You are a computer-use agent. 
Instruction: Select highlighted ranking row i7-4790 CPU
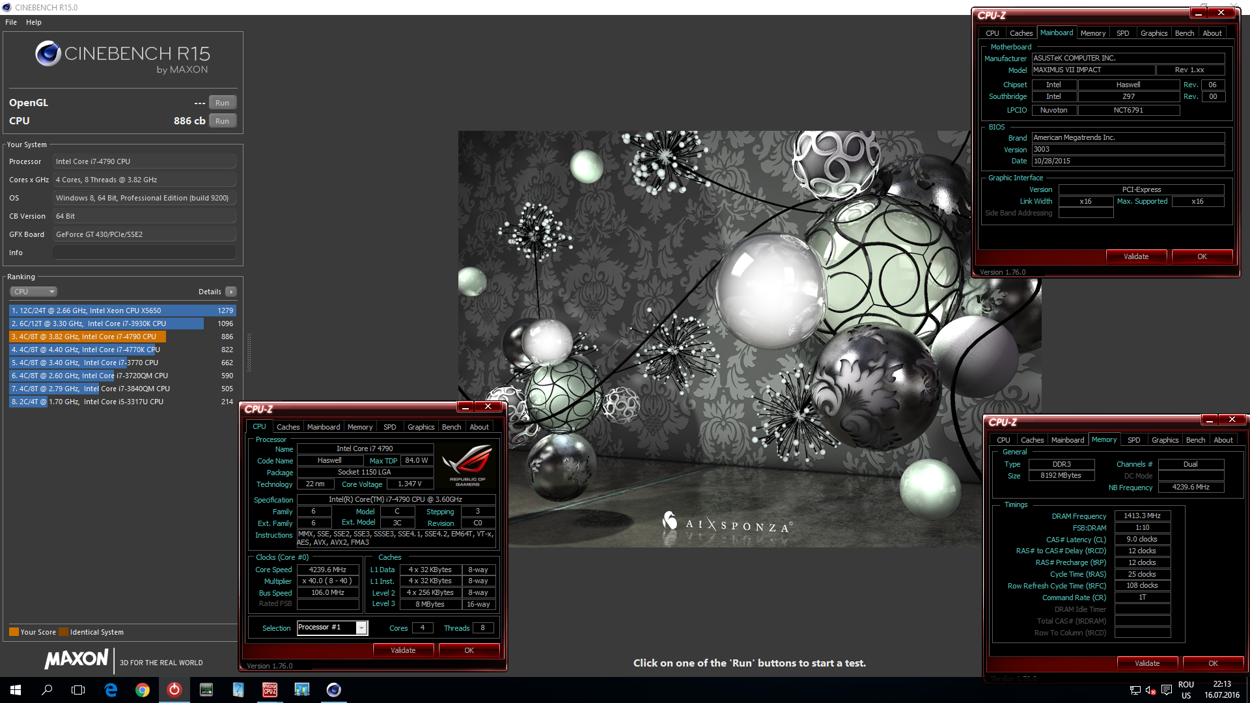tap(122, 337)
